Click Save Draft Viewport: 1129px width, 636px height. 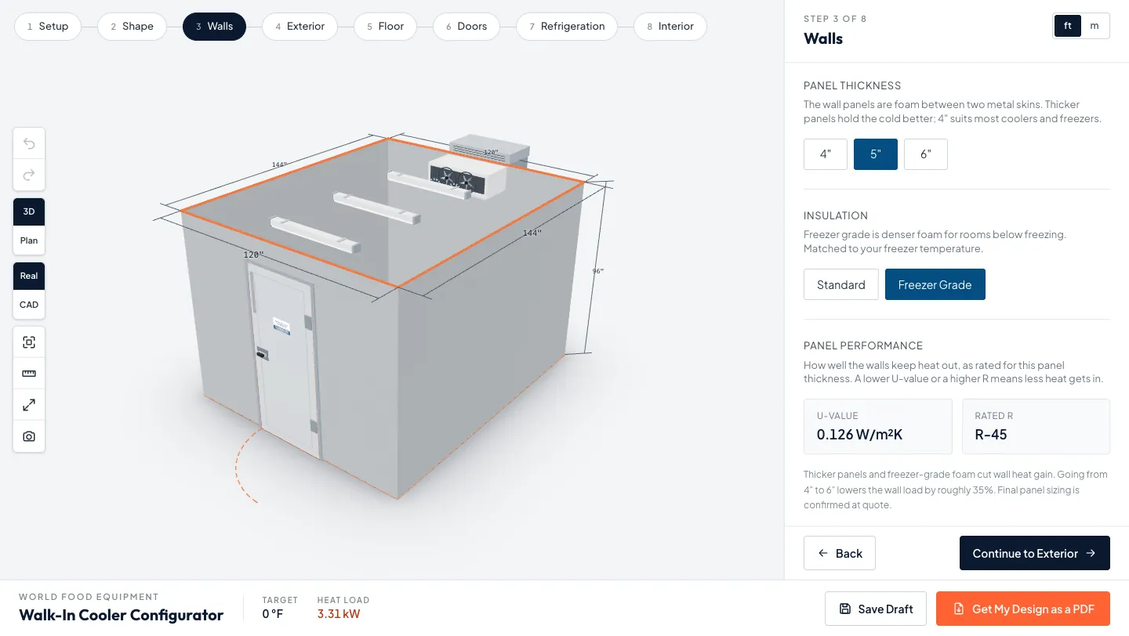coord(876,609)
